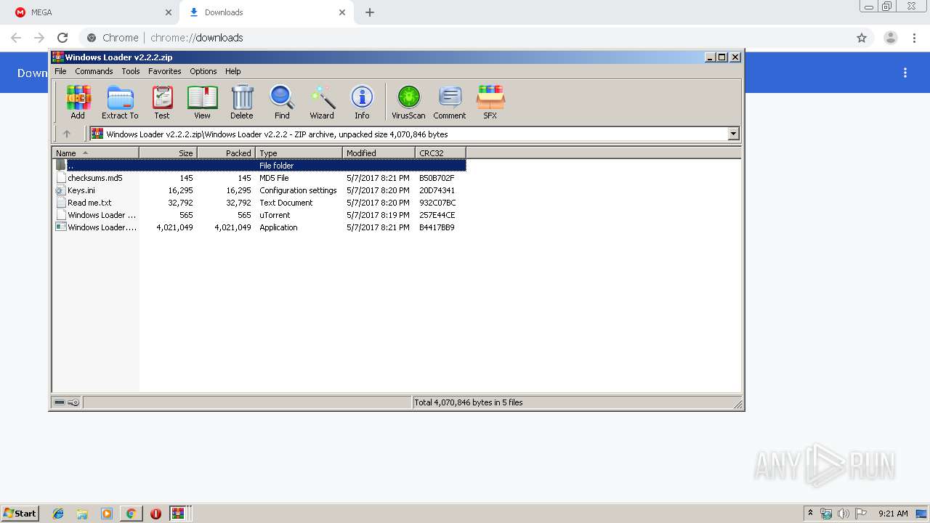Screen dimensions: 930x523
Task: Click the status bar total bytes text
Action: tap(469, 402)
